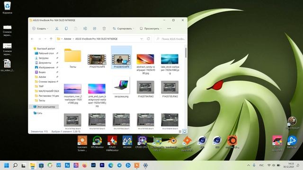Screen dimensions: 303x170
Task: Open the Просмотреть dropdown
Action: tap(151, 28)
